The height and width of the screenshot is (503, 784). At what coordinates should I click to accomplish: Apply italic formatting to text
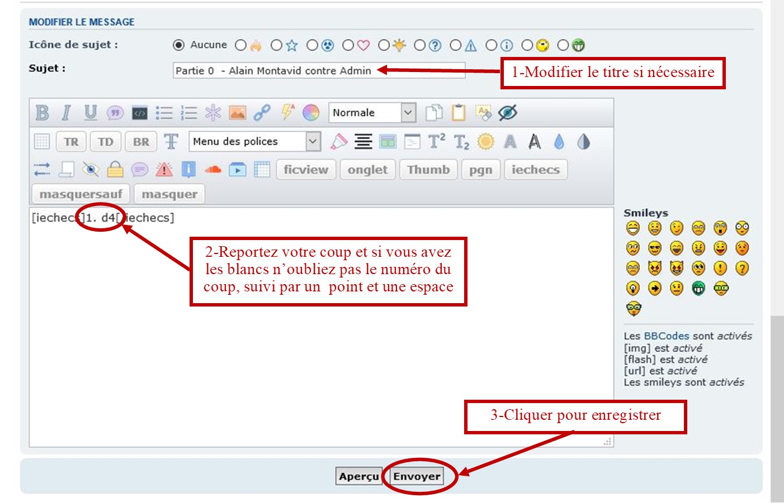click(66, 113)
